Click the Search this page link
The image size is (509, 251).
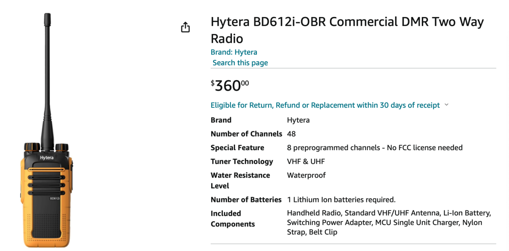click(240, 63)
